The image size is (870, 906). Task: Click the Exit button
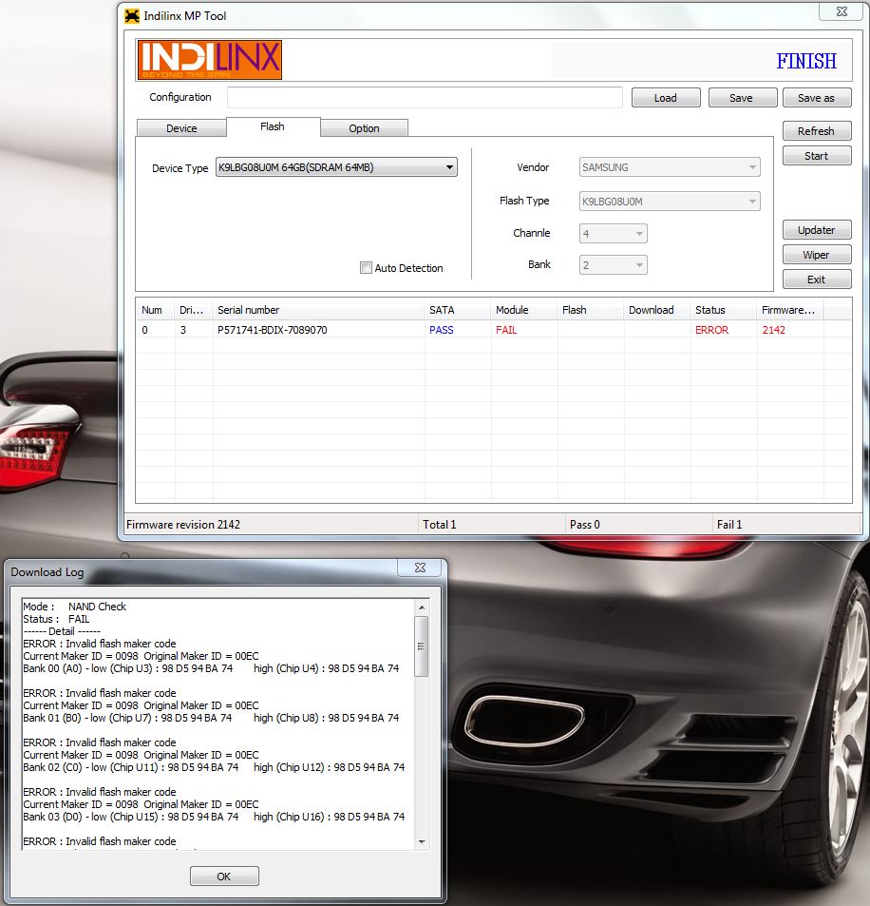point(816,280)
